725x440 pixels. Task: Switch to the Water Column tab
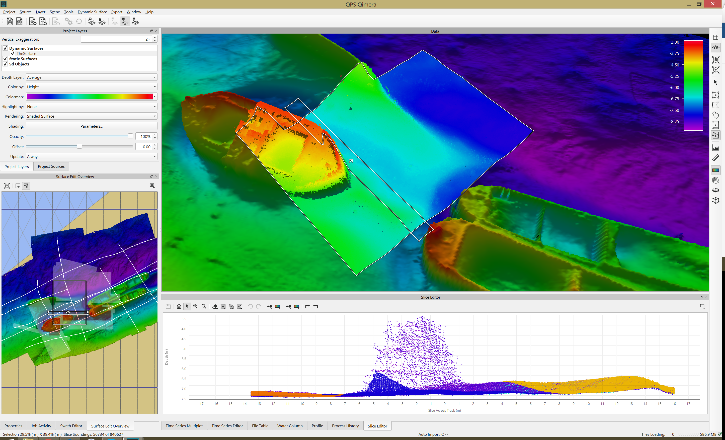290,426
